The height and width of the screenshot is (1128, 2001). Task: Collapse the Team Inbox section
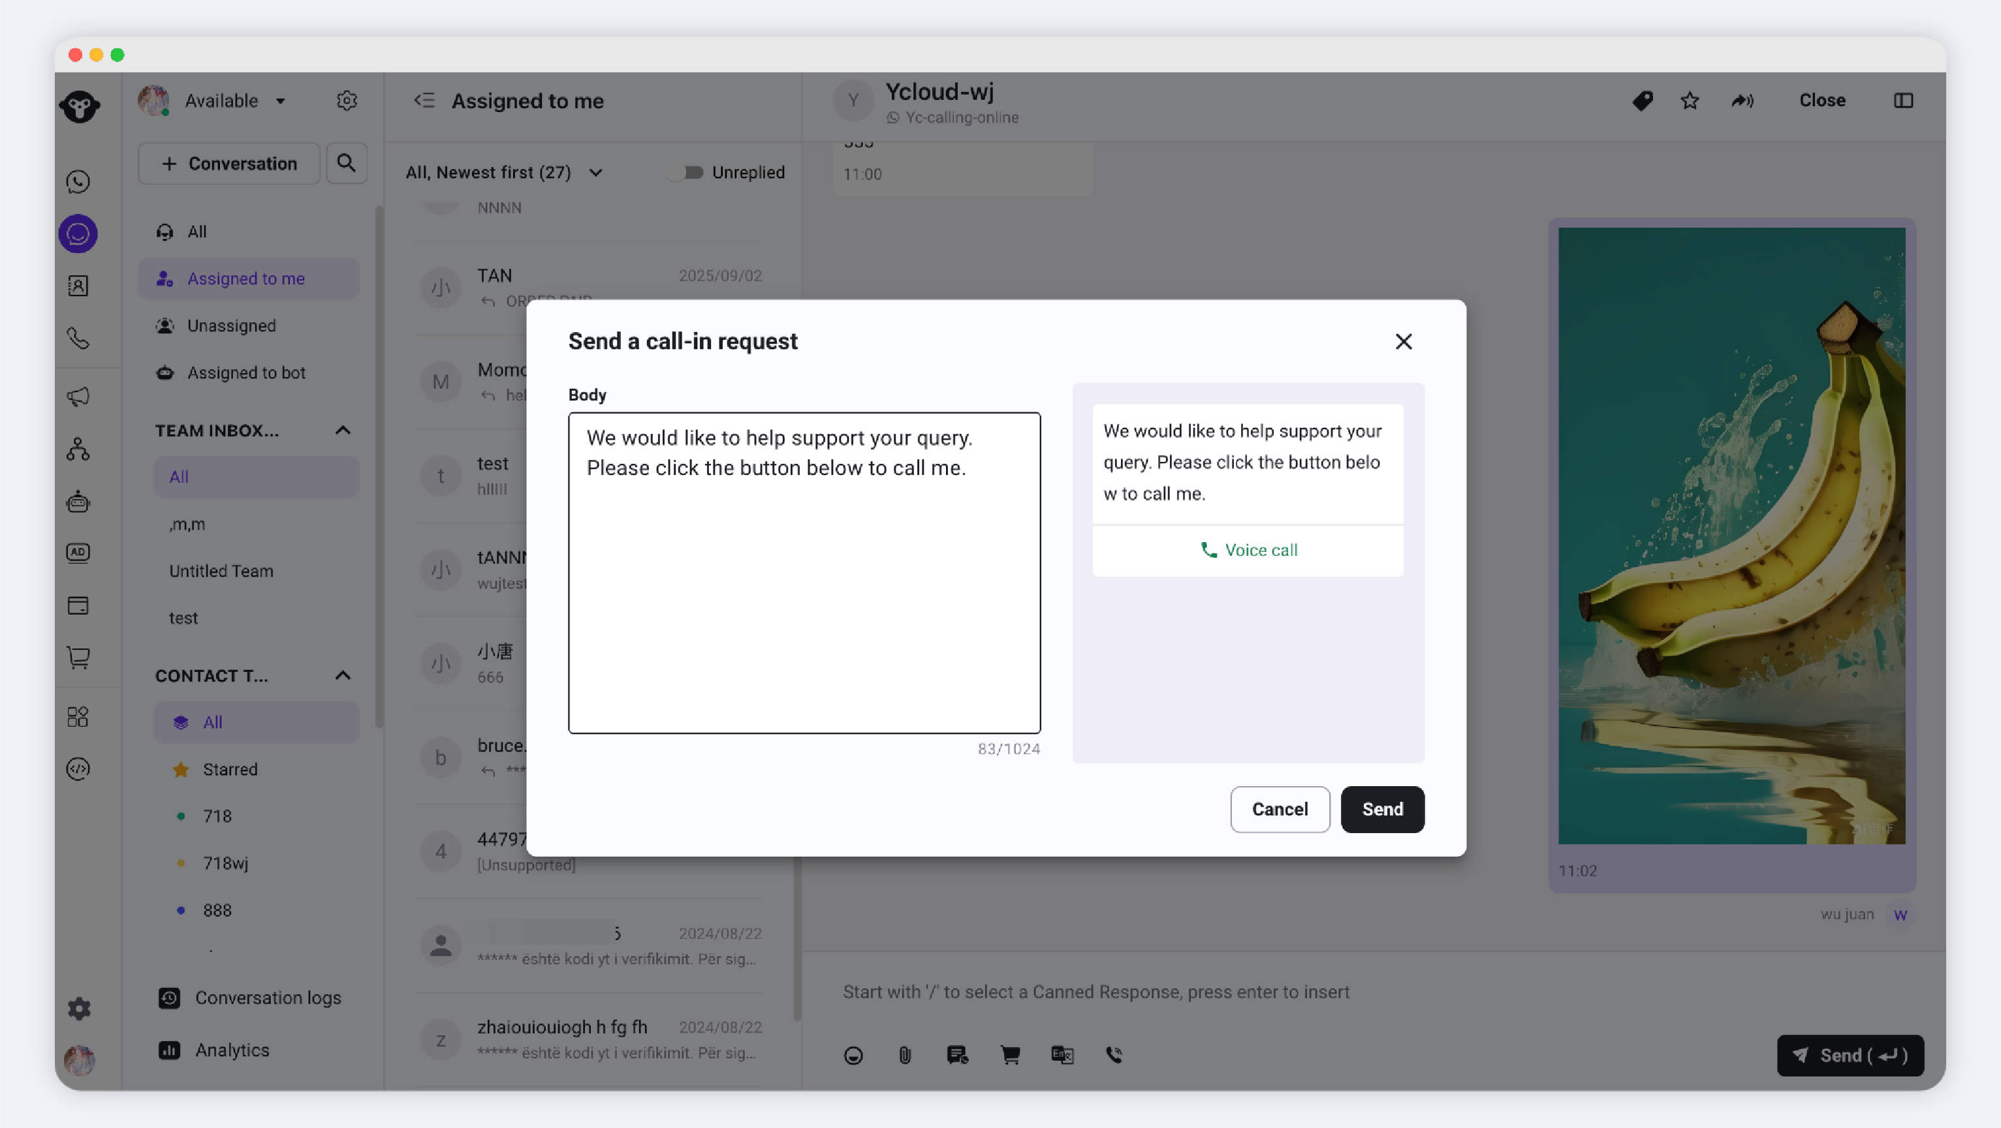coord(343,430)
